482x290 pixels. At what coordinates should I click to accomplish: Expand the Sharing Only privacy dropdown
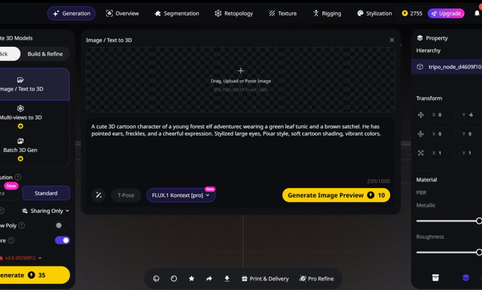(49, 210)
